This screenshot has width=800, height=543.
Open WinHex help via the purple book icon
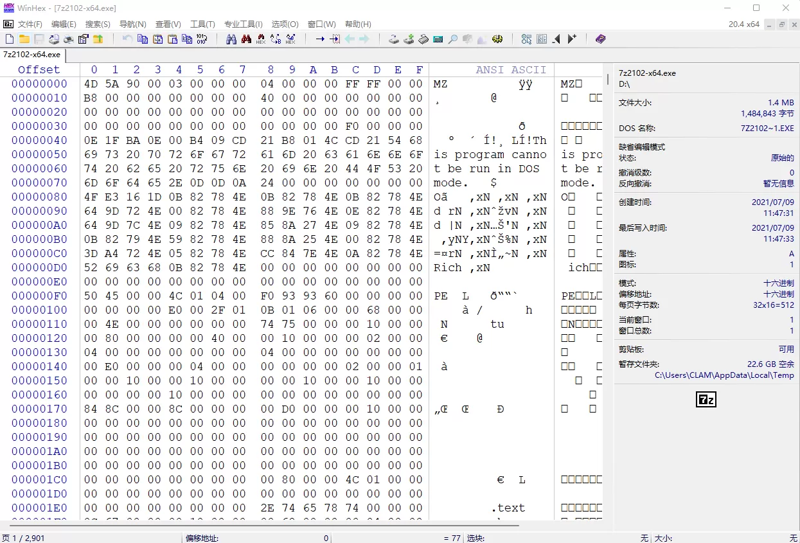[x=600, y=39]
